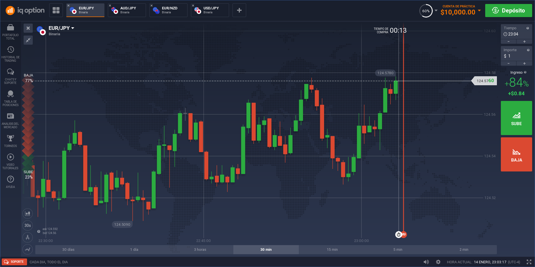Select the 30 días timeframe

pyautogui.click(x=68, y=250)
